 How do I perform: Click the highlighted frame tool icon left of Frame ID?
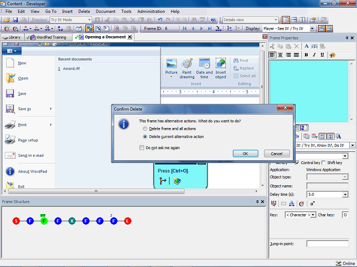(89, 28)
